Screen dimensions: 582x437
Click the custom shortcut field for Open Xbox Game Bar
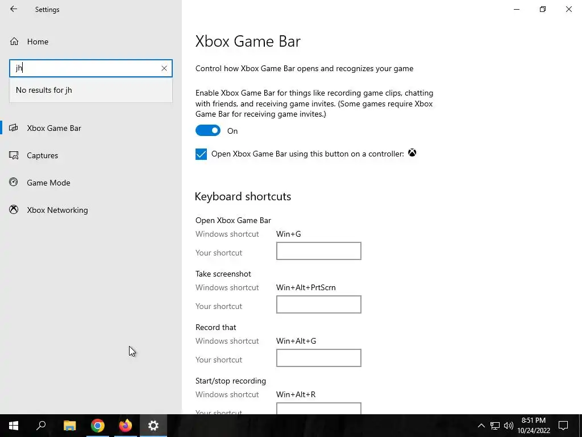click(318, 251)
